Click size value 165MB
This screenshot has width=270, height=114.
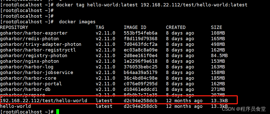point(218,39)
